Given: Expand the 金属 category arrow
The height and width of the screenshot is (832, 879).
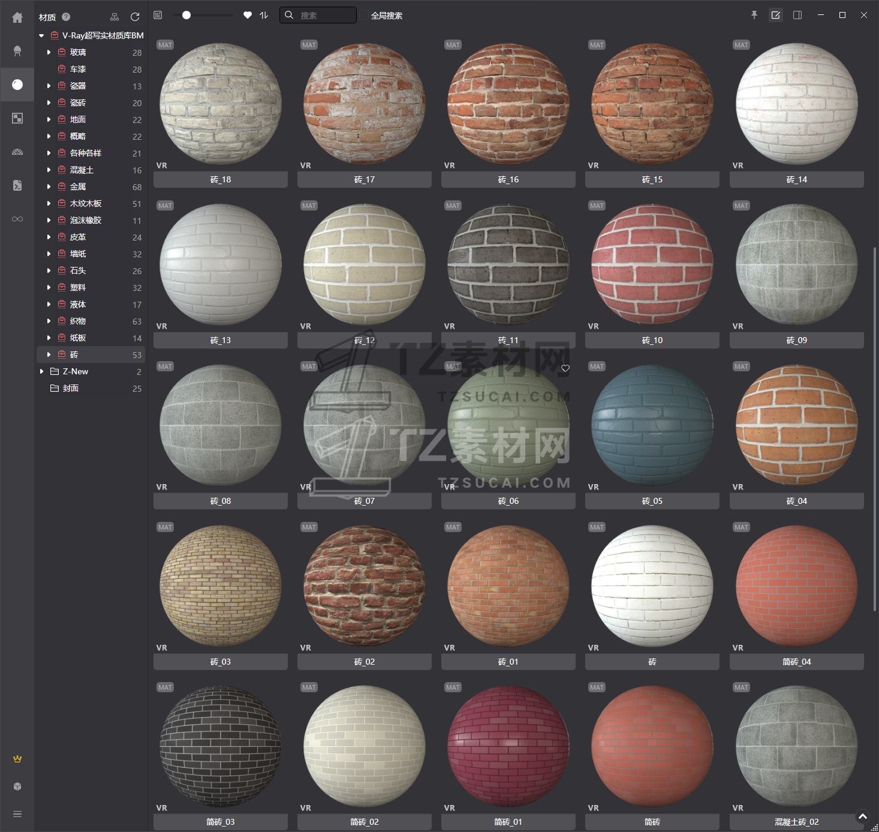Looking at the screenshot, I should coord(49,187).
